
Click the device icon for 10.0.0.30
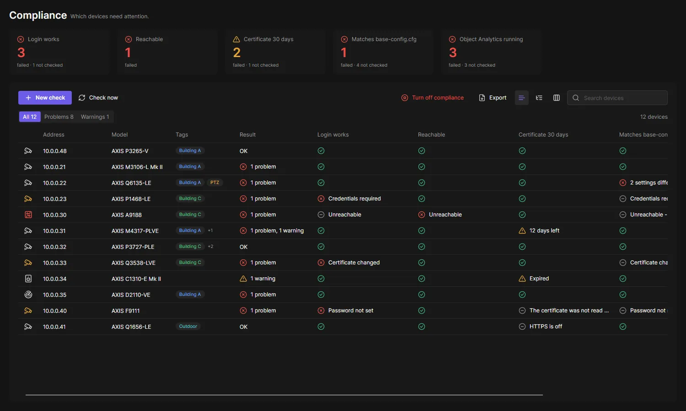click(28, 215)
